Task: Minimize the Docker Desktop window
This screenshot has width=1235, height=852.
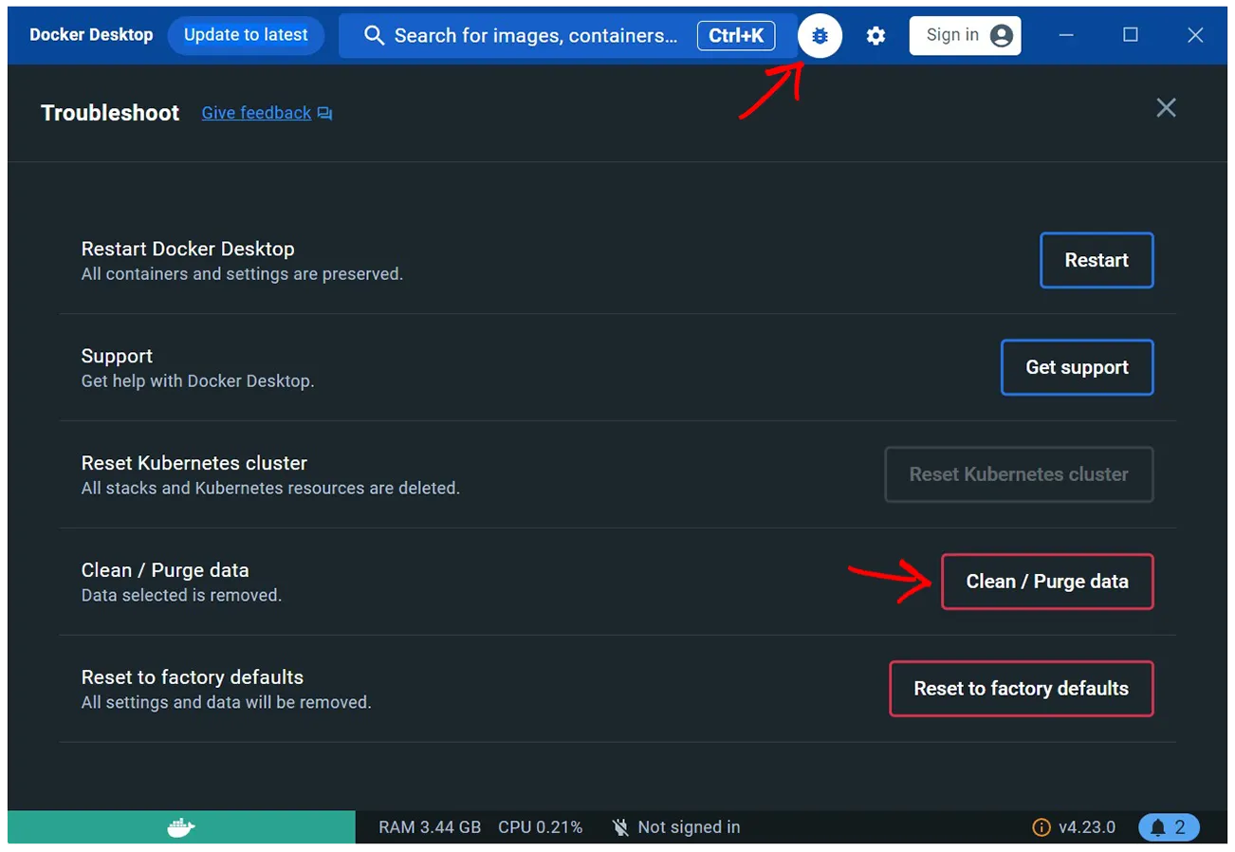Action: pyautogui.click(x=1066, y=35)
